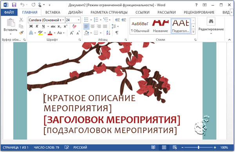Decrease paragraph indent
This screenshot has width=235, height=152.
click(117, 20)
